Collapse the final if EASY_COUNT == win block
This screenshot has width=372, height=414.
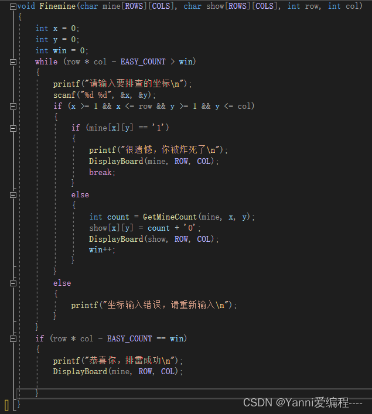point(13,338)
